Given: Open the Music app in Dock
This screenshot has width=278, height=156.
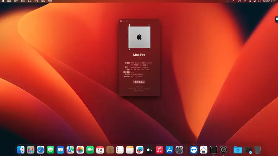Looking at the screenshot, I should (x=159, y=150).
